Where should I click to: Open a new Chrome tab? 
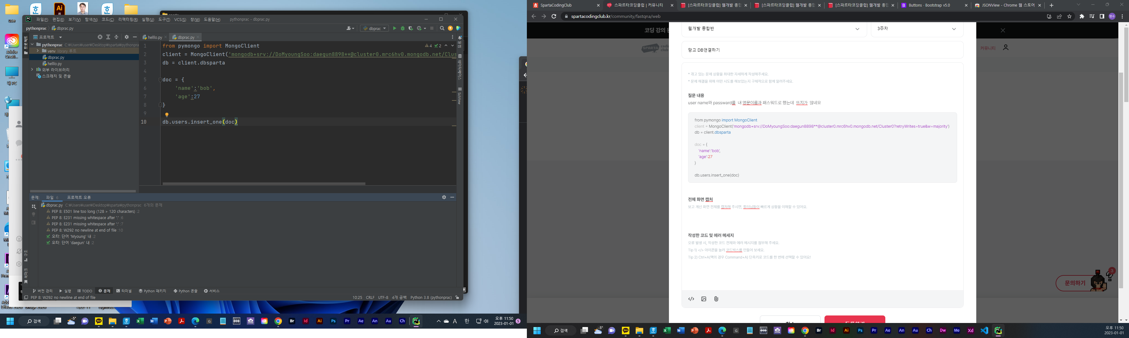tap(1052, 5)
